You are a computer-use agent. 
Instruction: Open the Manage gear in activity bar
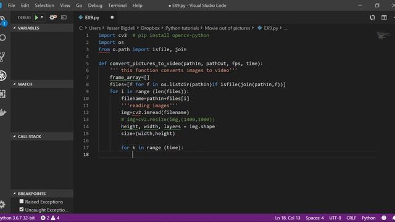2,204
